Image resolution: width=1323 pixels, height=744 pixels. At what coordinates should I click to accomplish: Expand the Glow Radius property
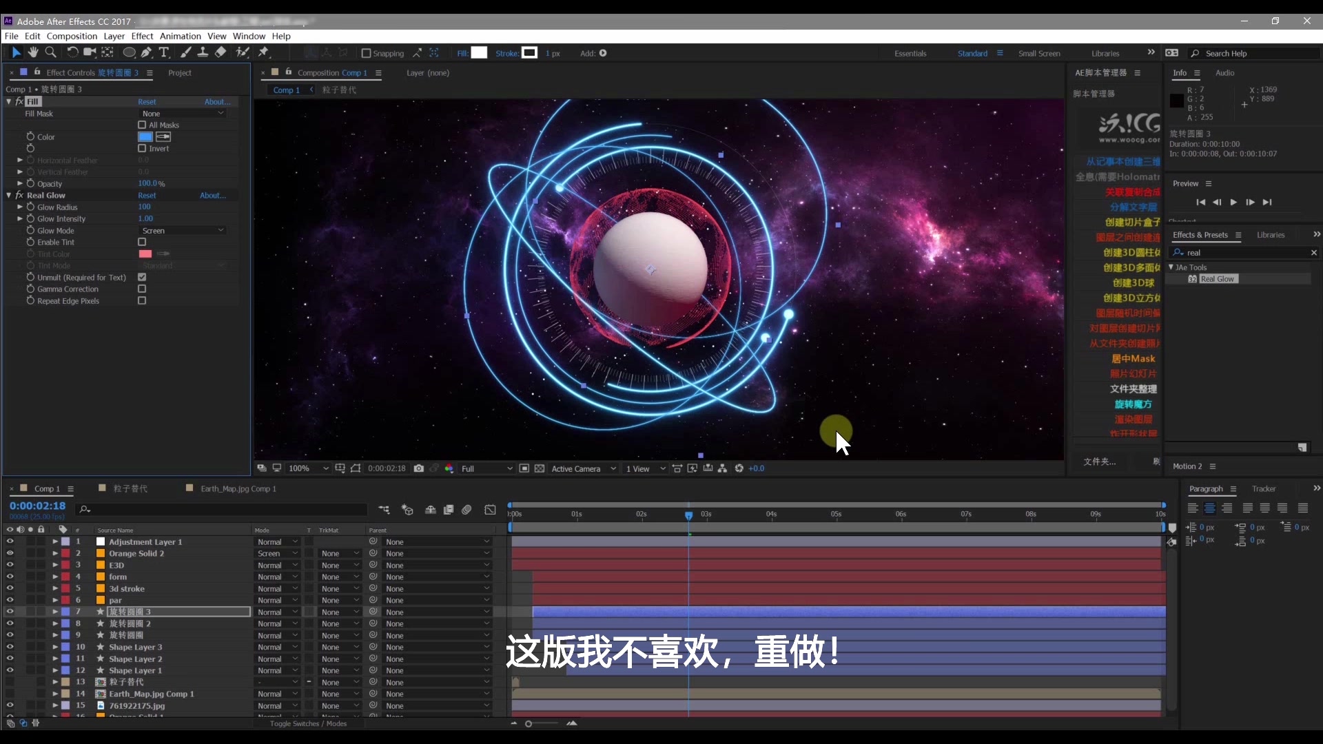pos(20,207)
